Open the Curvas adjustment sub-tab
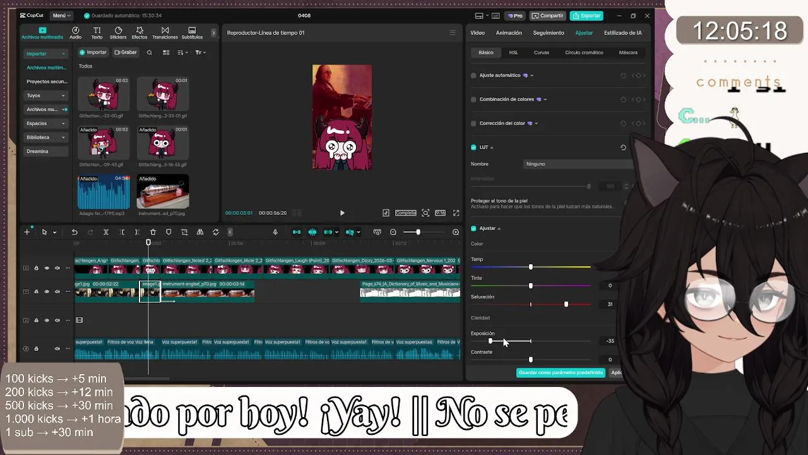This screenshot has width=808, height=455. click(542, 52)
